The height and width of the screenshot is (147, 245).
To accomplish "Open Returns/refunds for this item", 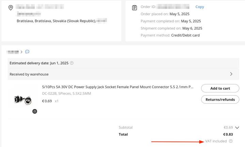I will point(220,100).
